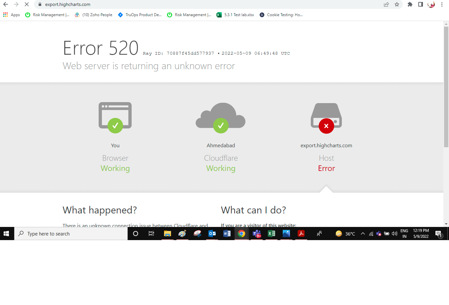Open Microsoft Teams from the taskbar
Image resolution: width=449 pixels, height=305 pixels.
257,234
